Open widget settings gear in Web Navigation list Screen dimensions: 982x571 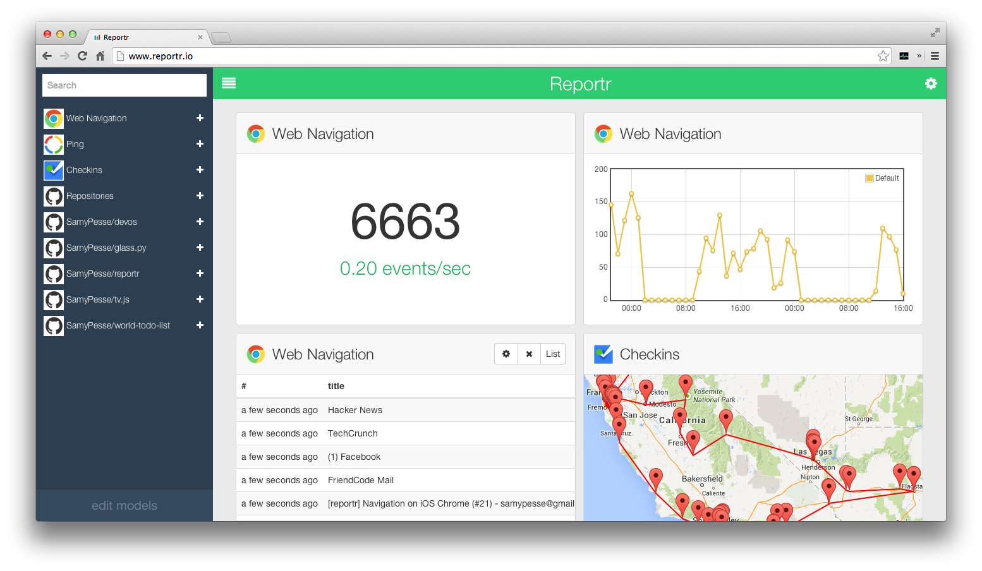(x=506, y=354)
